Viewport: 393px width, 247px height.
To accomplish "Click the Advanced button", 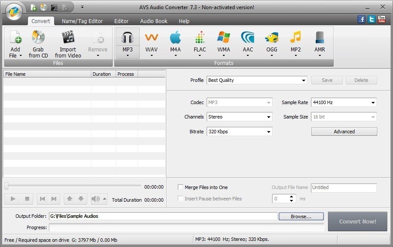I will pyautogui.click(x=344, y=132).
